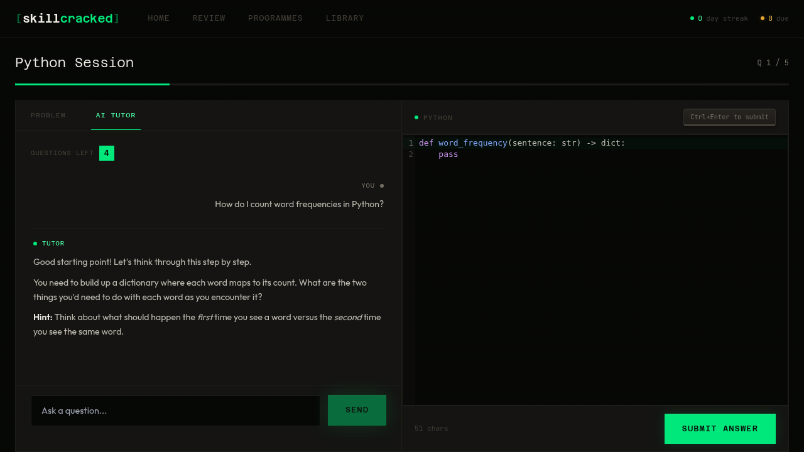Image resolution: width=804 pixels, height=452 pixels.
Task: Click the PYTHON language label
Action: click(438, 118)
